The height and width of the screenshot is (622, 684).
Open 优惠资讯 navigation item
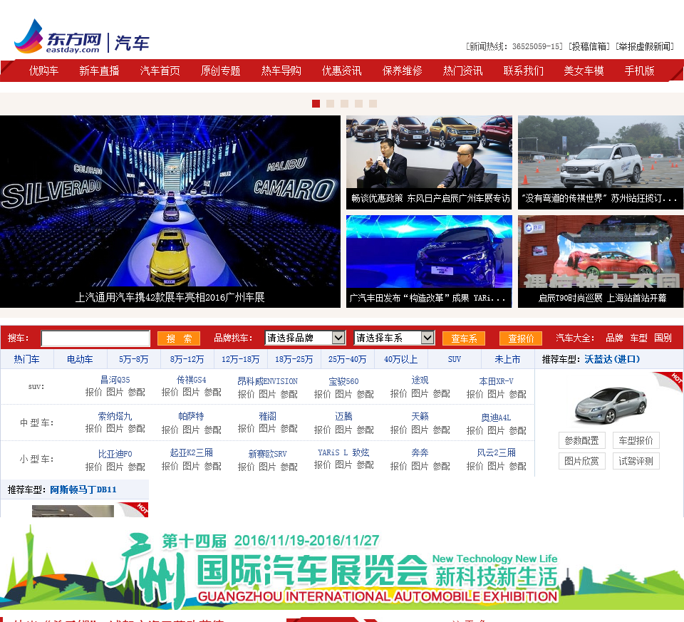[x=341, y=71]
